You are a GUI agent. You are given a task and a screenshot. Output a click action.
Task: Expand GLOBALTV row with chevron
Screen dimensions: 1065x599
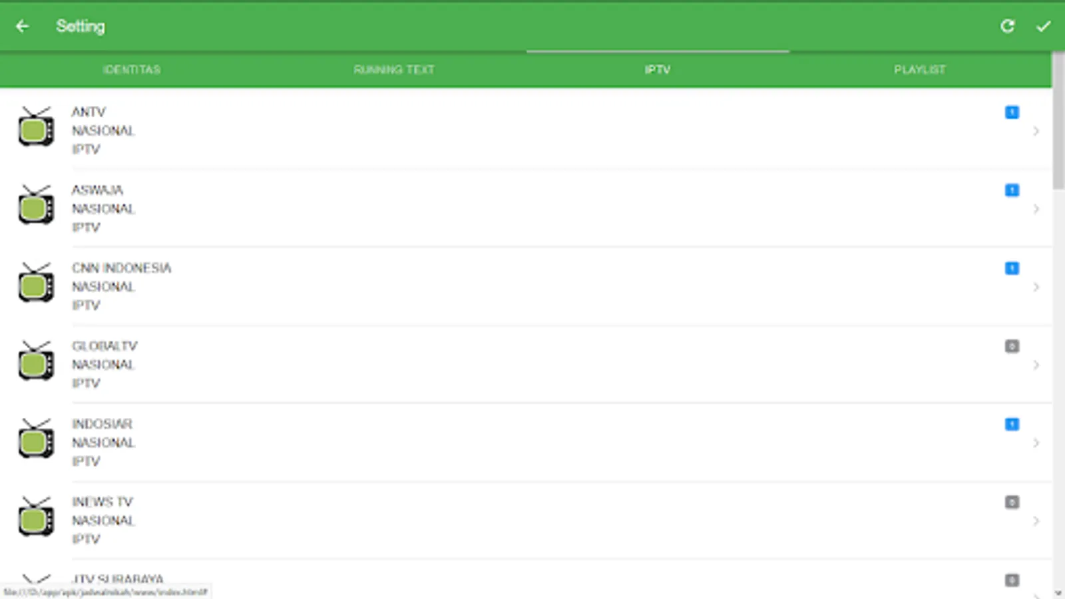(1036, 365)
